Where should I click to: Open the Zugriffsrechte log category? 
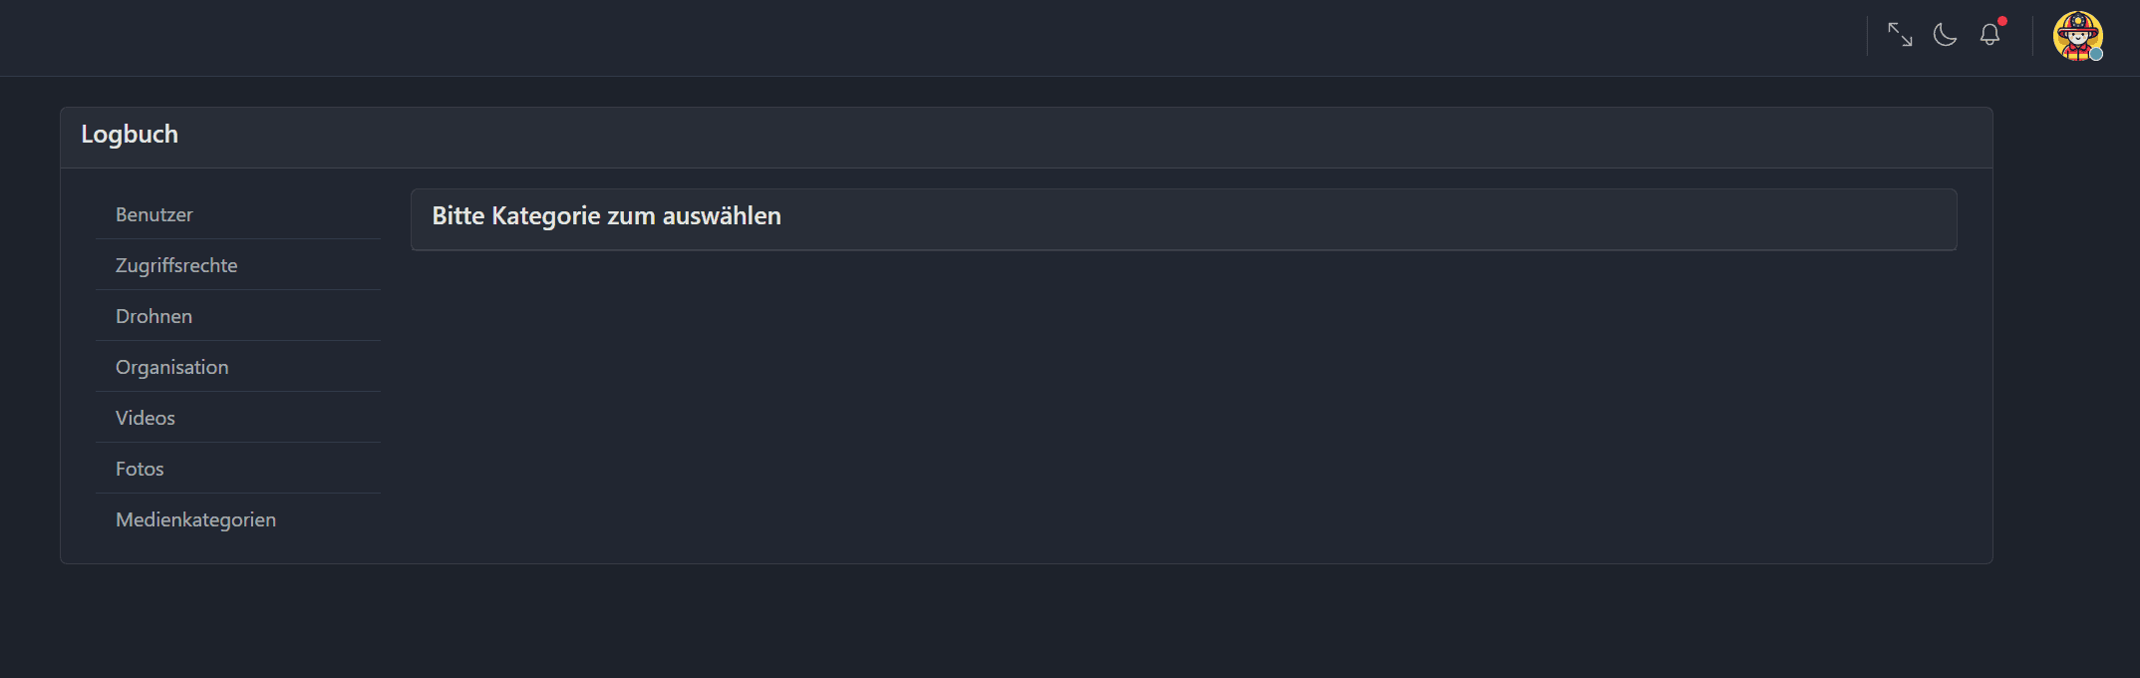pyautogui.click(x=176, y=265)
